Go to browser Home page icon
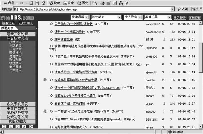The image size is (203, 134). [43, 3]
